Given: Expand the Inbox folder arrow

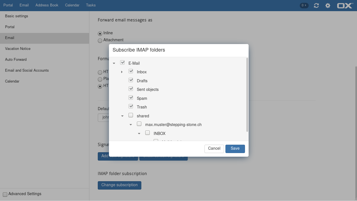Looking at the screenshot, I should pyautogui.click(x=122, y=72).
